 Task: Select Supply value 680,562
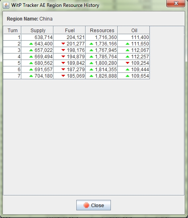pyautogui.click(x=37, y=63)
